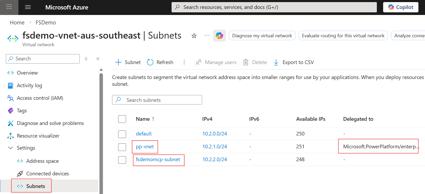Image resolution: width=425 pixels, height=194 pixels.
Task: Open Access control (IAM)
Action: coord(40,98)
